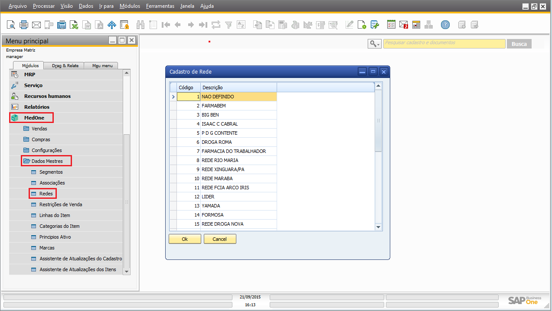The height and width of the screenshot is (311, 552).
Task: Open Form Settings (page with green gear)
Action: coord(362,25)
